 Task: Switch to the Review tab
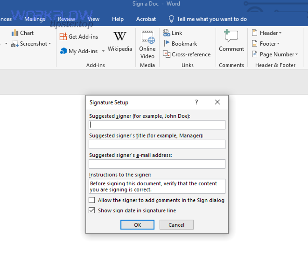pyautogui.click(x=66, y=19)
